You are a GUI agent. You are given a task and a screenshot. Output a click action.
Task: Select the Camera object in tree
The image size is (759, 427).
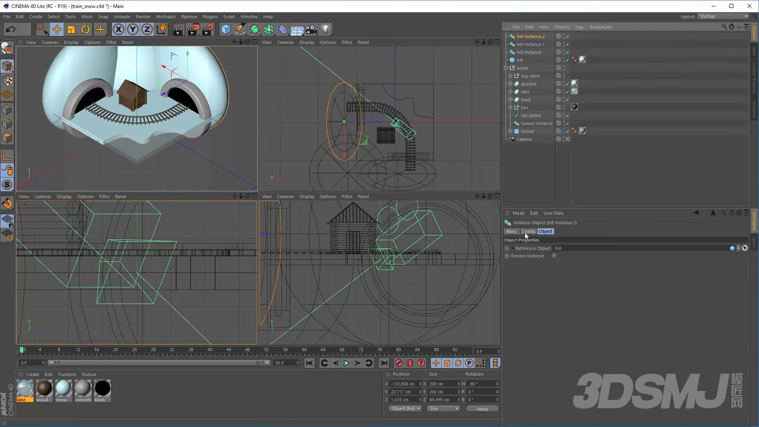click(524, 139)
